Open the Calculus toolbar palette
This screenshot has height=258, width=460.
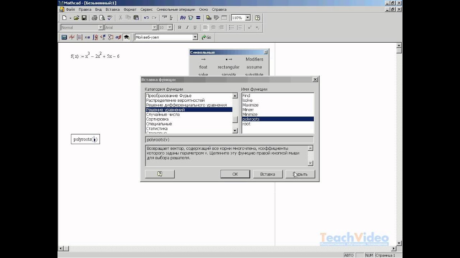pyautogui.click(x=95, y=37)
